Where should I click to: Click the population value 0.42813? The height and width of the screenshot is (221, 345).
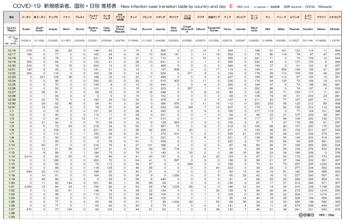[x=26, y=40]
